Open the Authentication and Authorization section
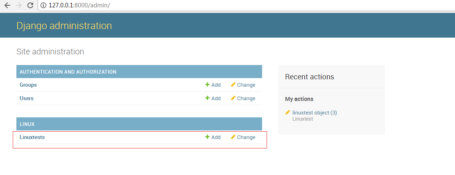The height and width of the screenshot is (175, 455). [68, 72]
